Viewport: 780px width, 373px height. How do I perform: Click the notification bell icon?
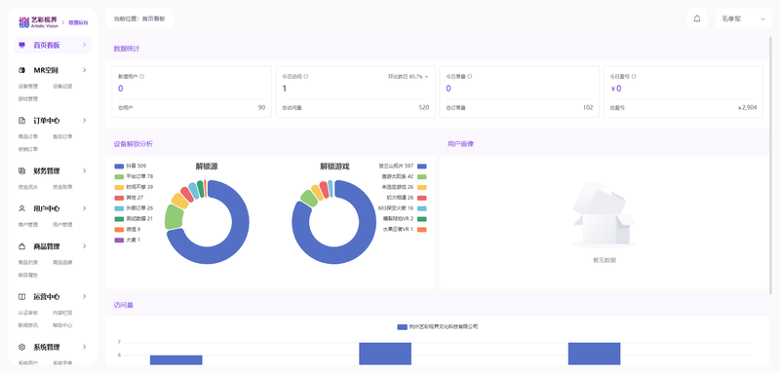(697, 19)
